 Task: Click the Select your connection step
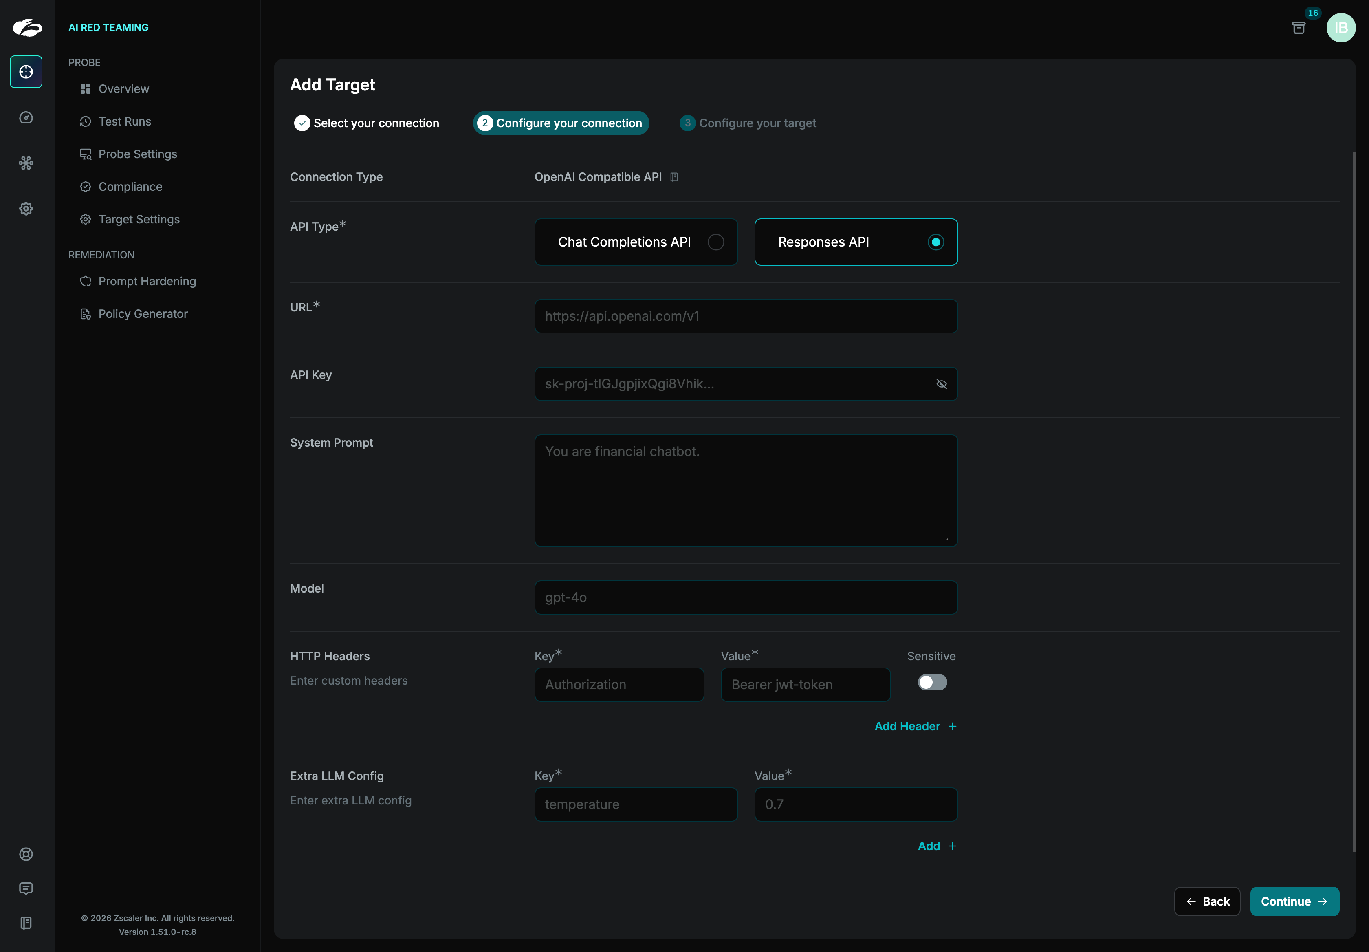[x=367, y=123]
